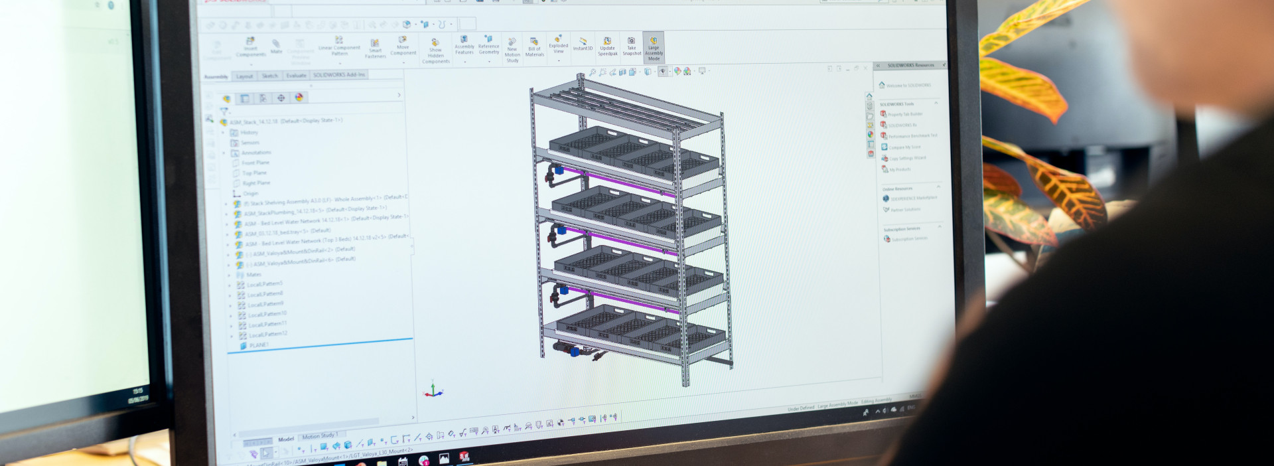Open the Appearances color wheel task pane tab
Viewport: 1274px width, 466px height.
(871, 135)
